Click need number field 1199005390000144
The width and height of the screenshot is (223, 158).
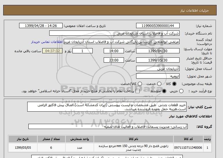click(158, 26)
